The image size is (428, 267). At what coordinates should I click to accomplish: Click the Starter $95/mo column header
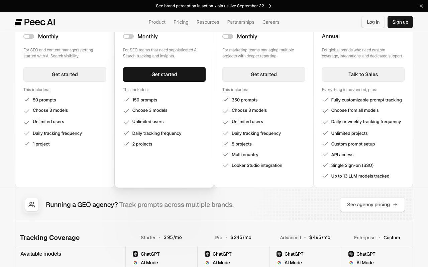161,238
